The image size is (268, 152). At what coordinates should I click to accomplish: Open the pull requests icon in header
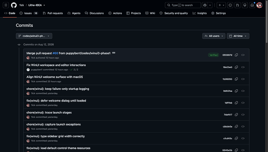click(238, 5)
